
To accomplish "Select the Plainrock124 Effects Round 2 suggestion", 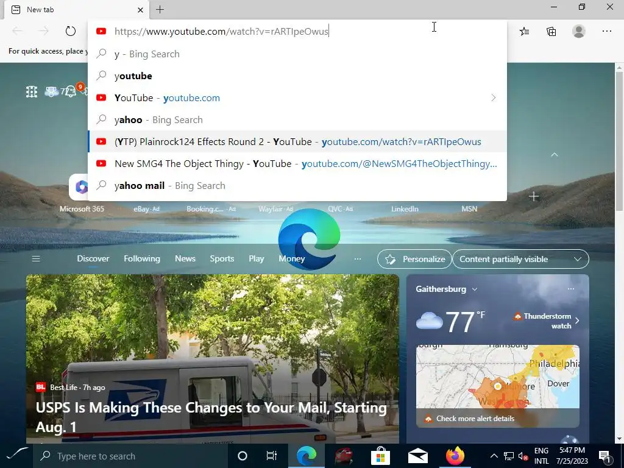I will pyautogui.click(x=297, y=141).
